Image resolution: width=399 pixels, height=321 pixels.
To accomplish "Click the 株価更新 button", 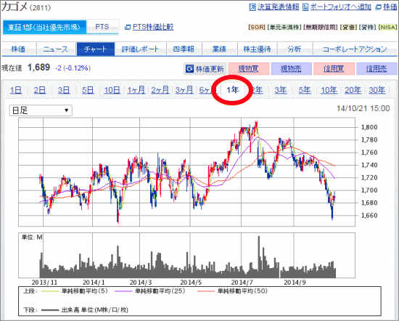I will point(205,69).
